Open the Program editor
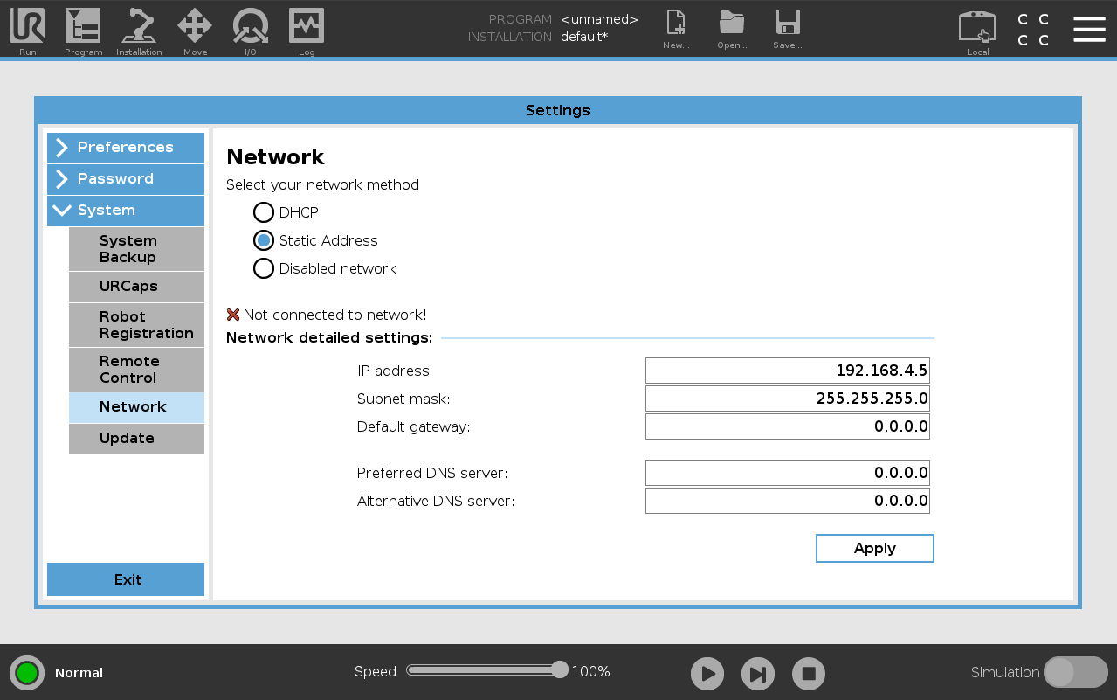 [83, 31]
